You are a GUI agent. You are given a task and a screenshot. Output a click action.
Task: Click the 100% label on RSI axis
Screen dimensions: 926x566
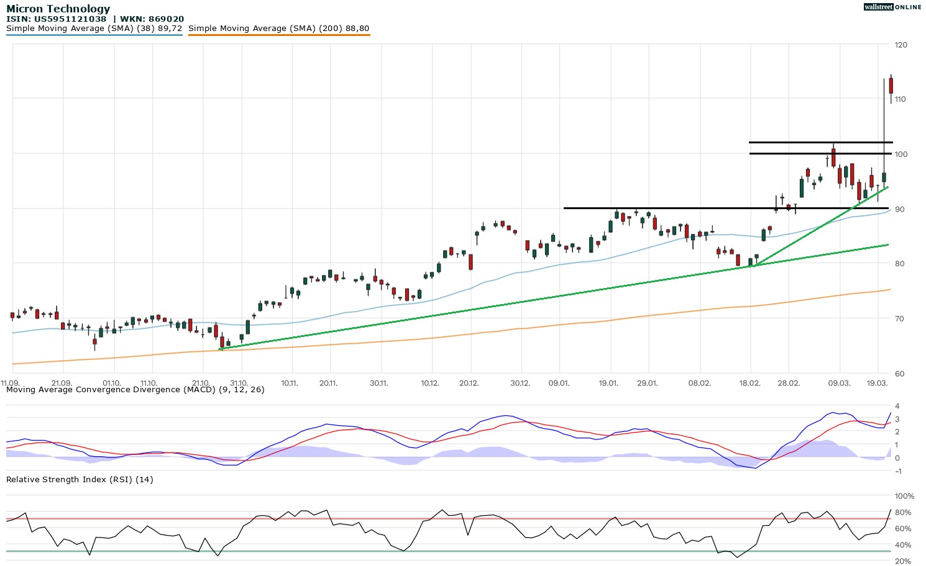pos(904,496)
